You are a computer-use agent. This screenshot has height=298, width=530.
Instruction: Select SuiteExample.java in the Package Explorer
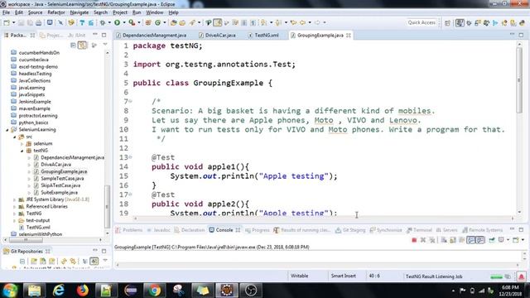coord(59,193)
